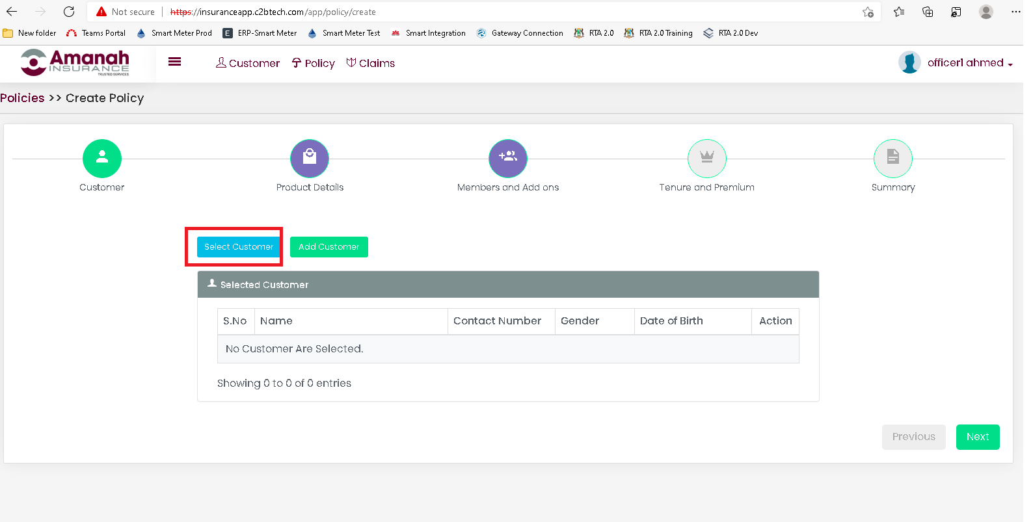The height and width of the screenshot is (522, 1033).
Task: Sort by the S.No column header
Action: pyautogui.click(x=235, y=321)
